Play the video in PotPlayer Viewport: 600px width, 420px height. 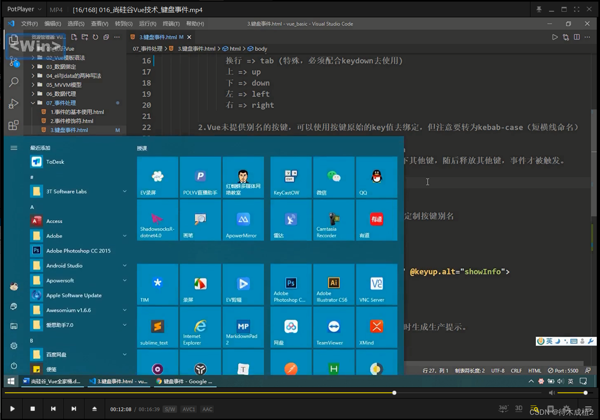coord(12,409)
